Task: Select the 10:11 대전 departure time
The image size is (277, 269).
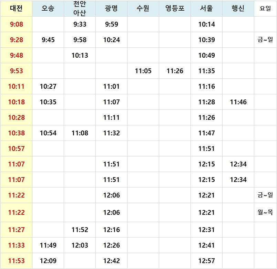Action: coord(16,86)
